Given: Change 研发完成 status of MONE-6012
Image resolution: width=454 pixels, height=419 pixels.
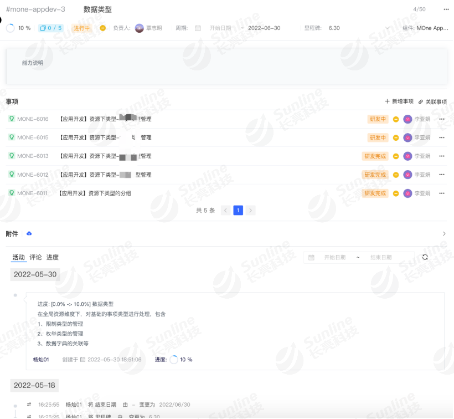Looking at the screenshot, I should pyautogui.click(x=375, y=175).
